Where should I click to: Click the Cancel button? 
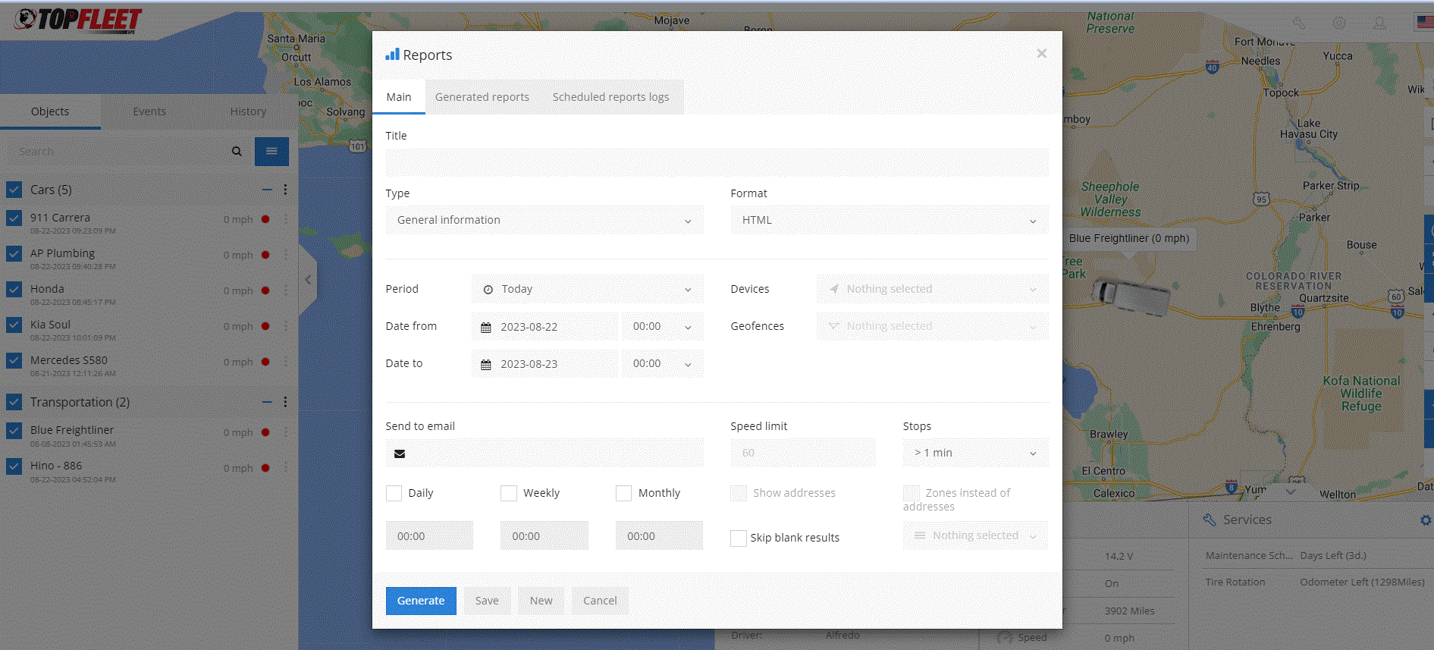[600, 601]
